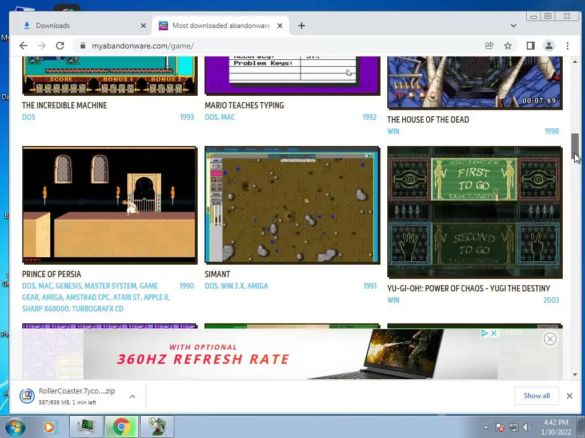Click year 1993 of The Incredible Machine
The image size is (585, 438).
187,117
